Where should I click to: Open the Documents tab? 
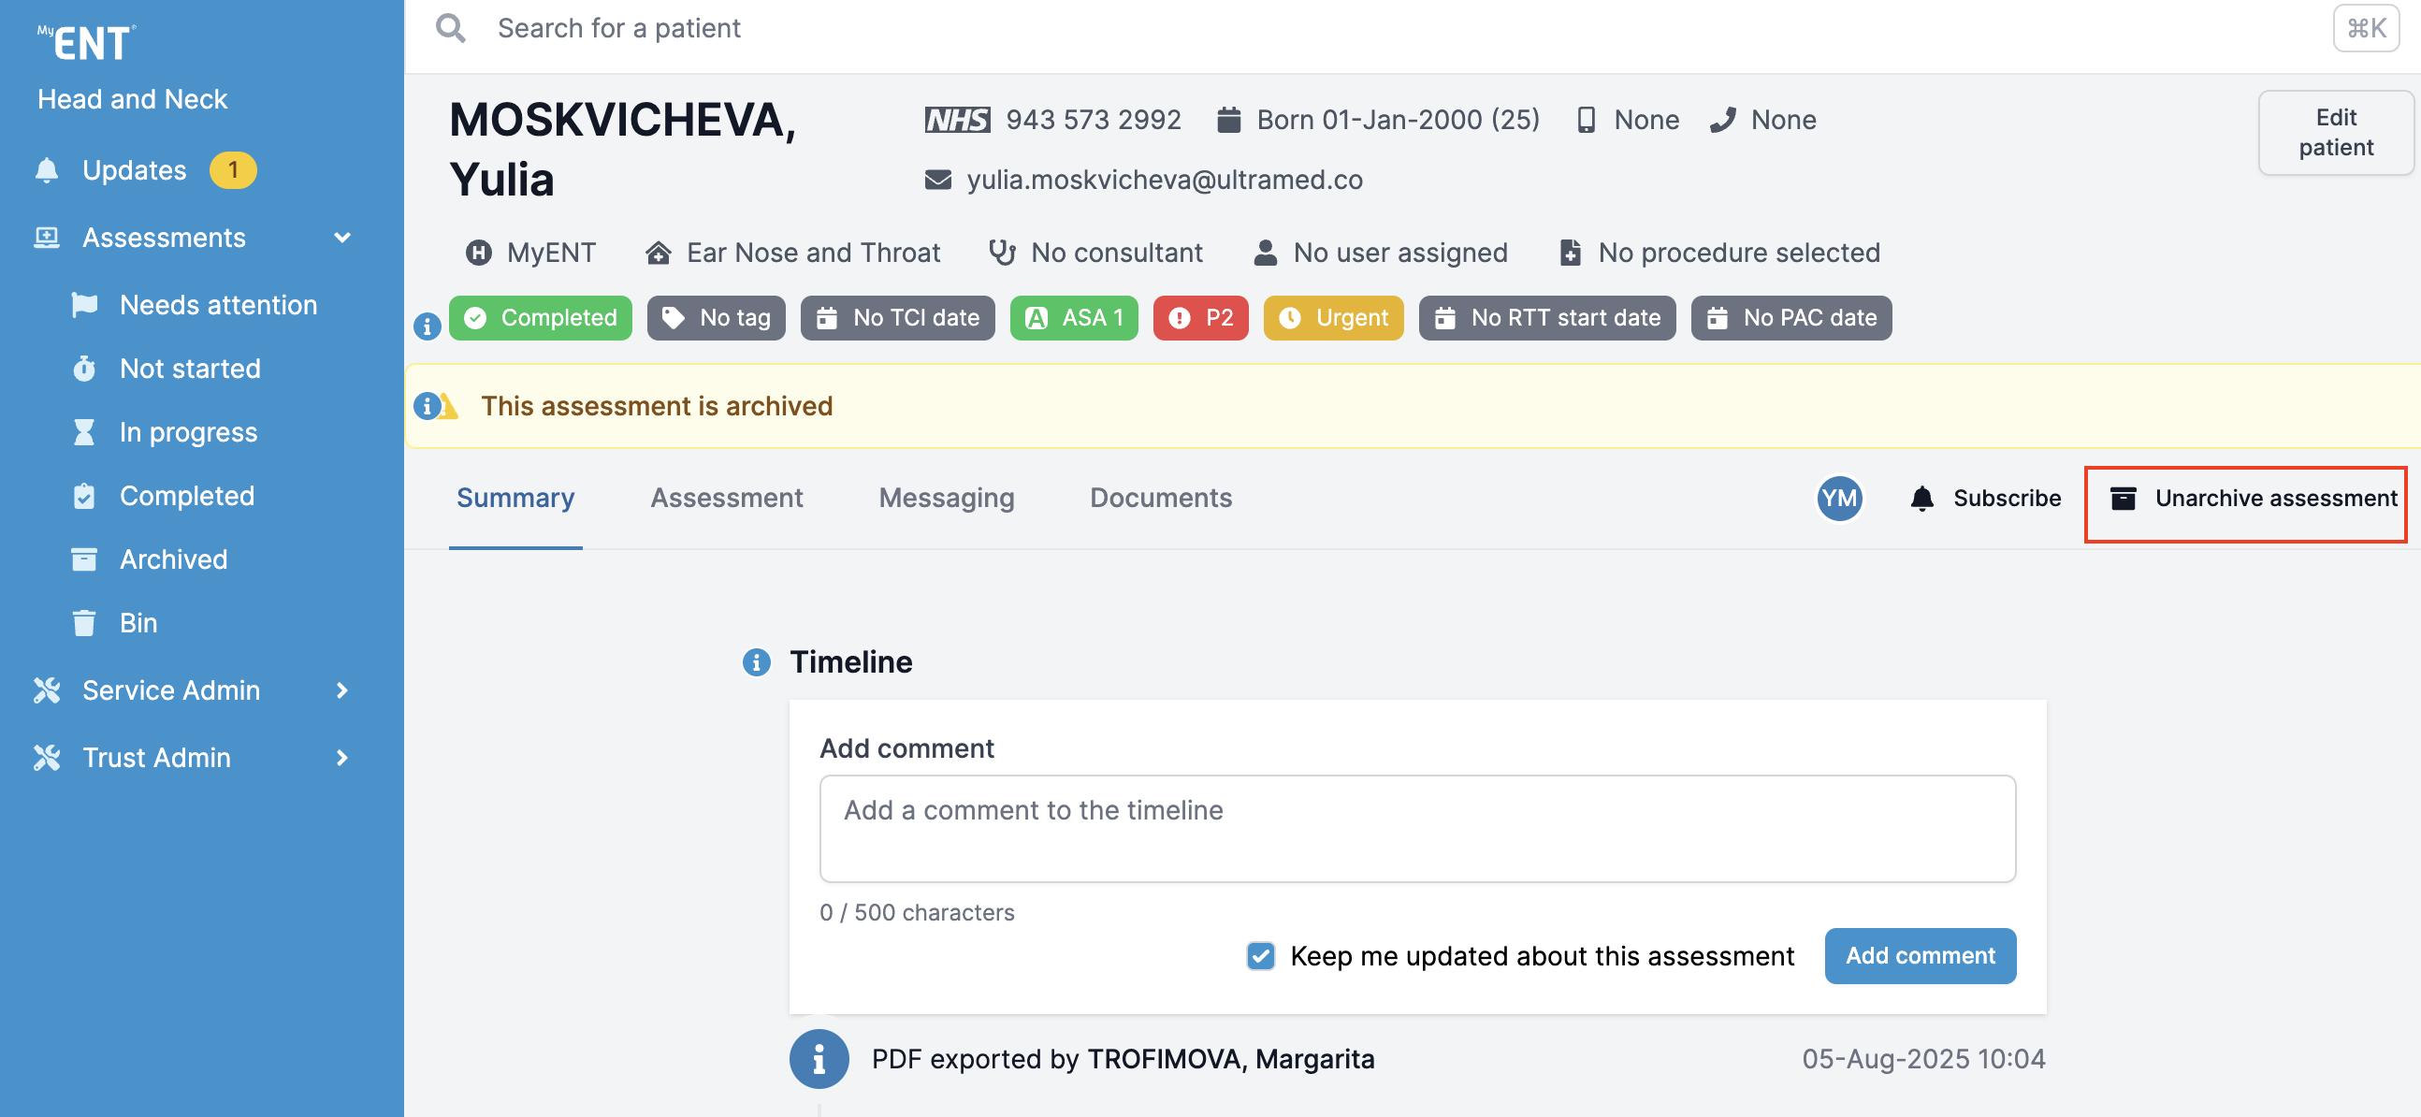[x=1160, y=498]
